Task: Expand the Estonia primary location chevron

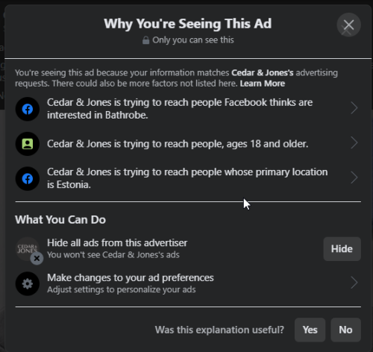Action: coord(354,177)
